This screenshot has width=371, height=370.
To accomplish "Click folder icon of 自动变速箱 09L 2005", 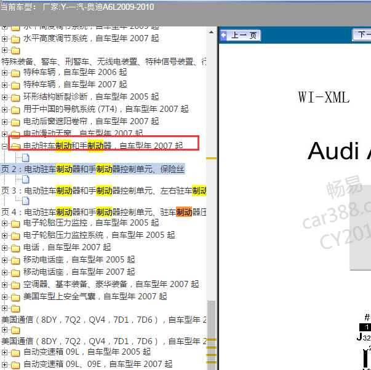I will pos(15,352).
